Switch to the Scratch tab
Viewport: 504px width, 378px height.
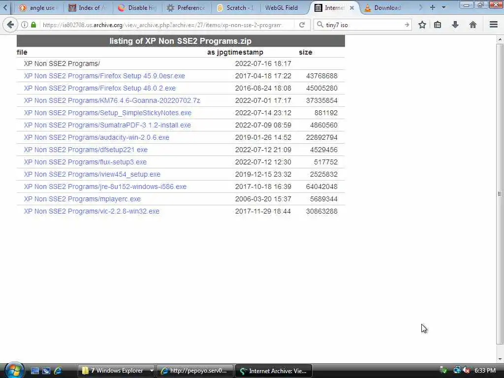tap(236, 8)
